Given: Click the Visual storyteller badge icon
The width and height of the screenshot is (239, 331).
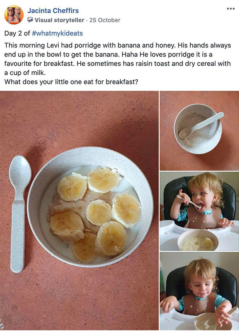Looking at the screenshot, I should (30, 20).
